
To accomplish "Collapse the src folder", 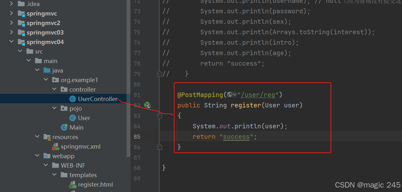I will tap(20, 51).
